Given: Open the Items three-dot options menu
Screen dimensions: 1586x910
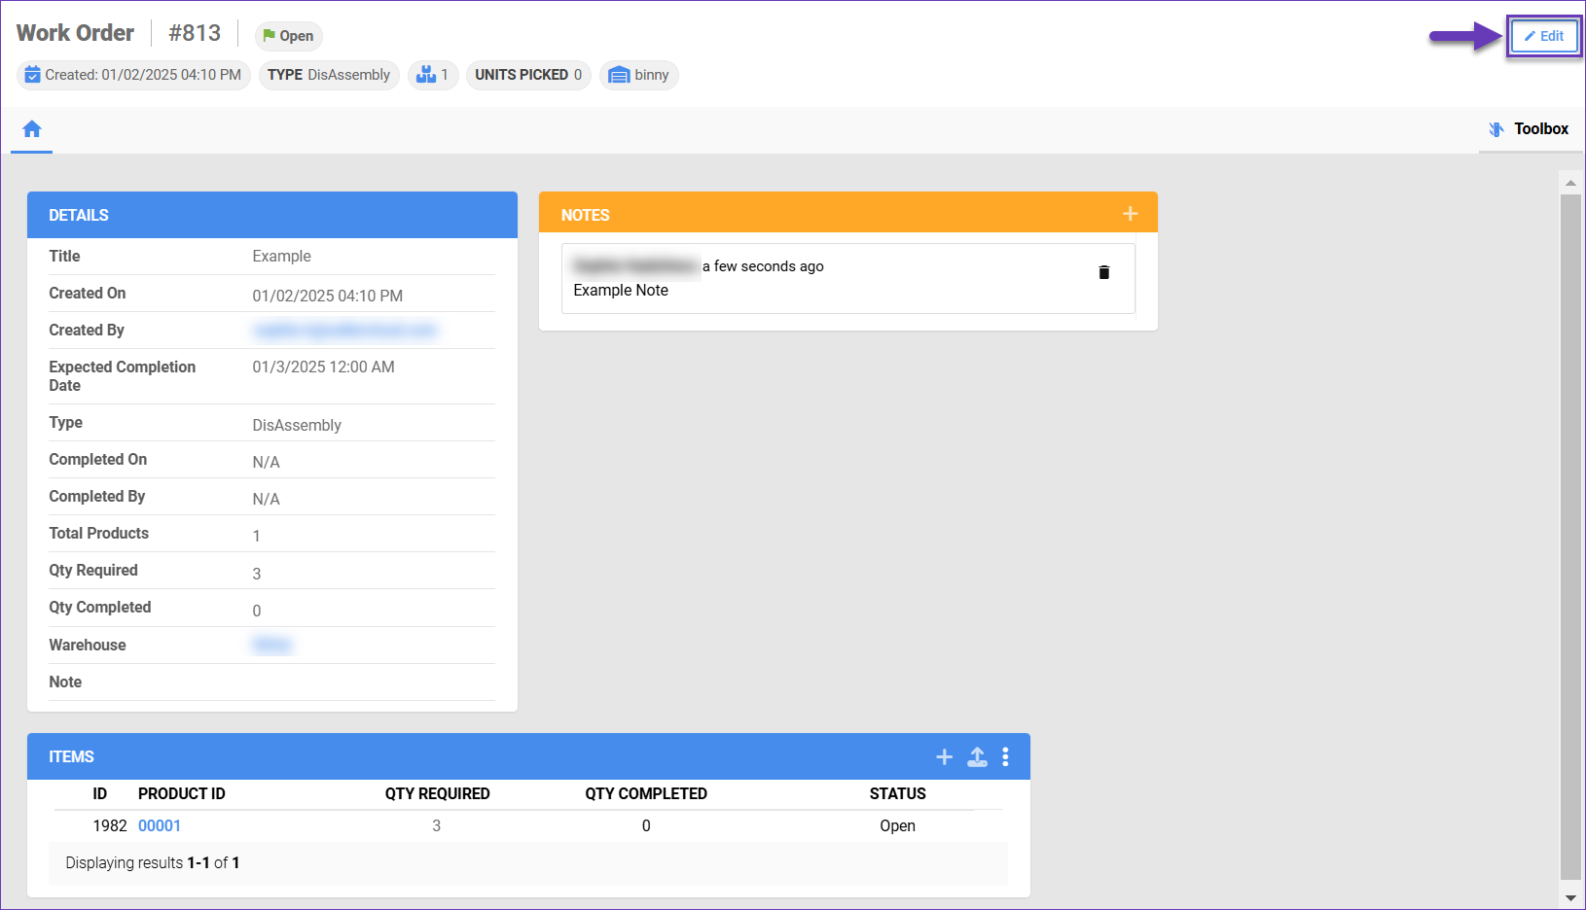Looking at the screenshot, I should [x=1005, y=757].
